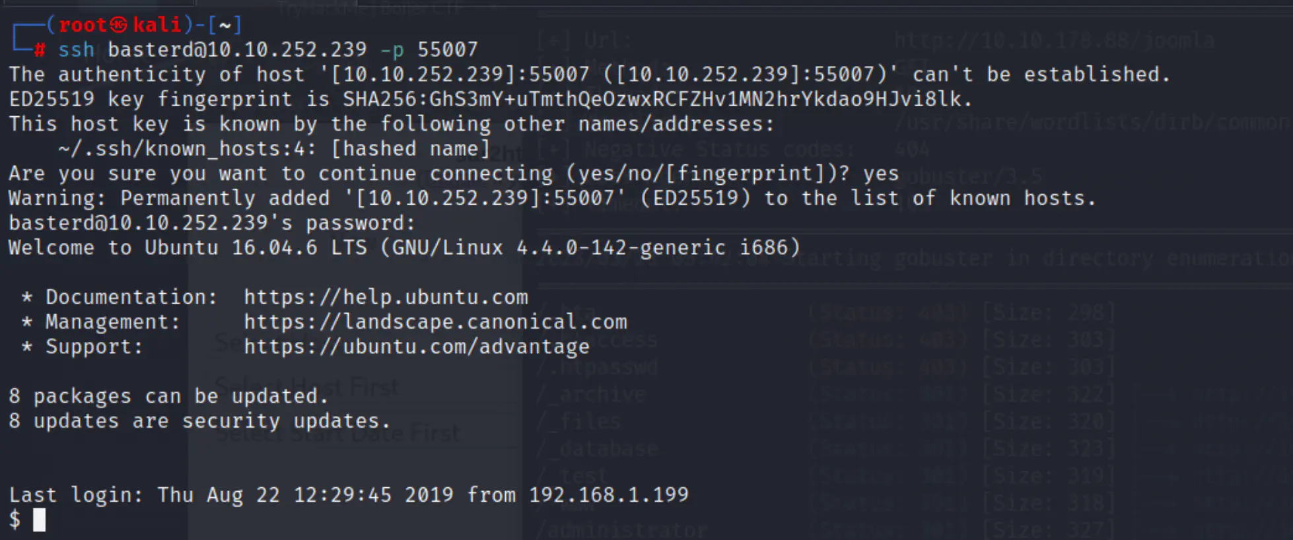Image resolution: width=1293 pixels, height=540 pixels.
Task: Click the "kali" hostname in the prompt
Action: coord(157,25)
